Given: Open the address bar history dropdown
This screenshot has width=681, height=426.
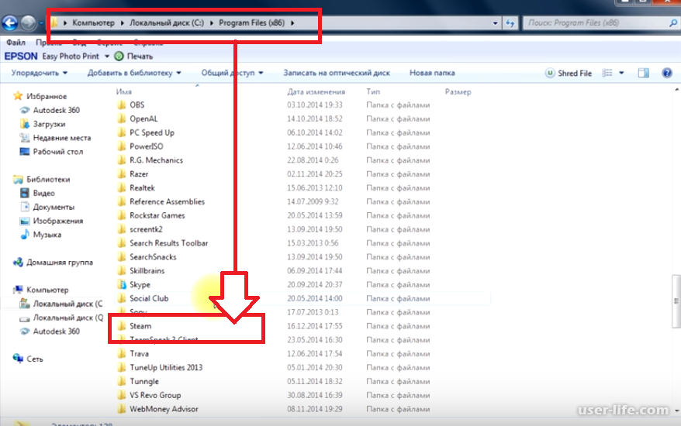Looking at the screenshot, I should tap(495, 23).
